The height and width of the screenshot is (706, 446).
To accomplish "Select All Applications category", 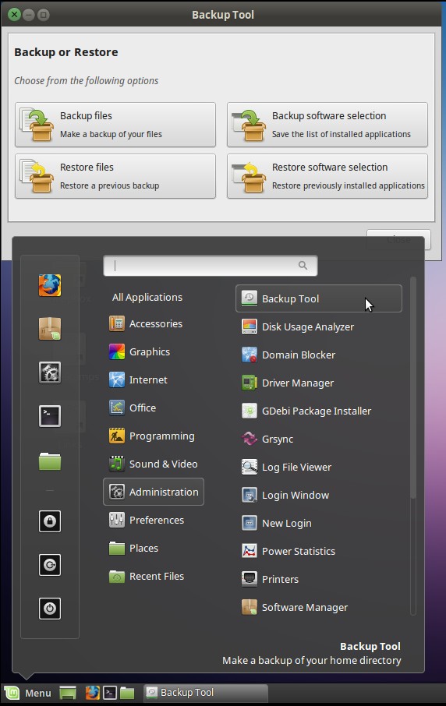I will 147,297.
